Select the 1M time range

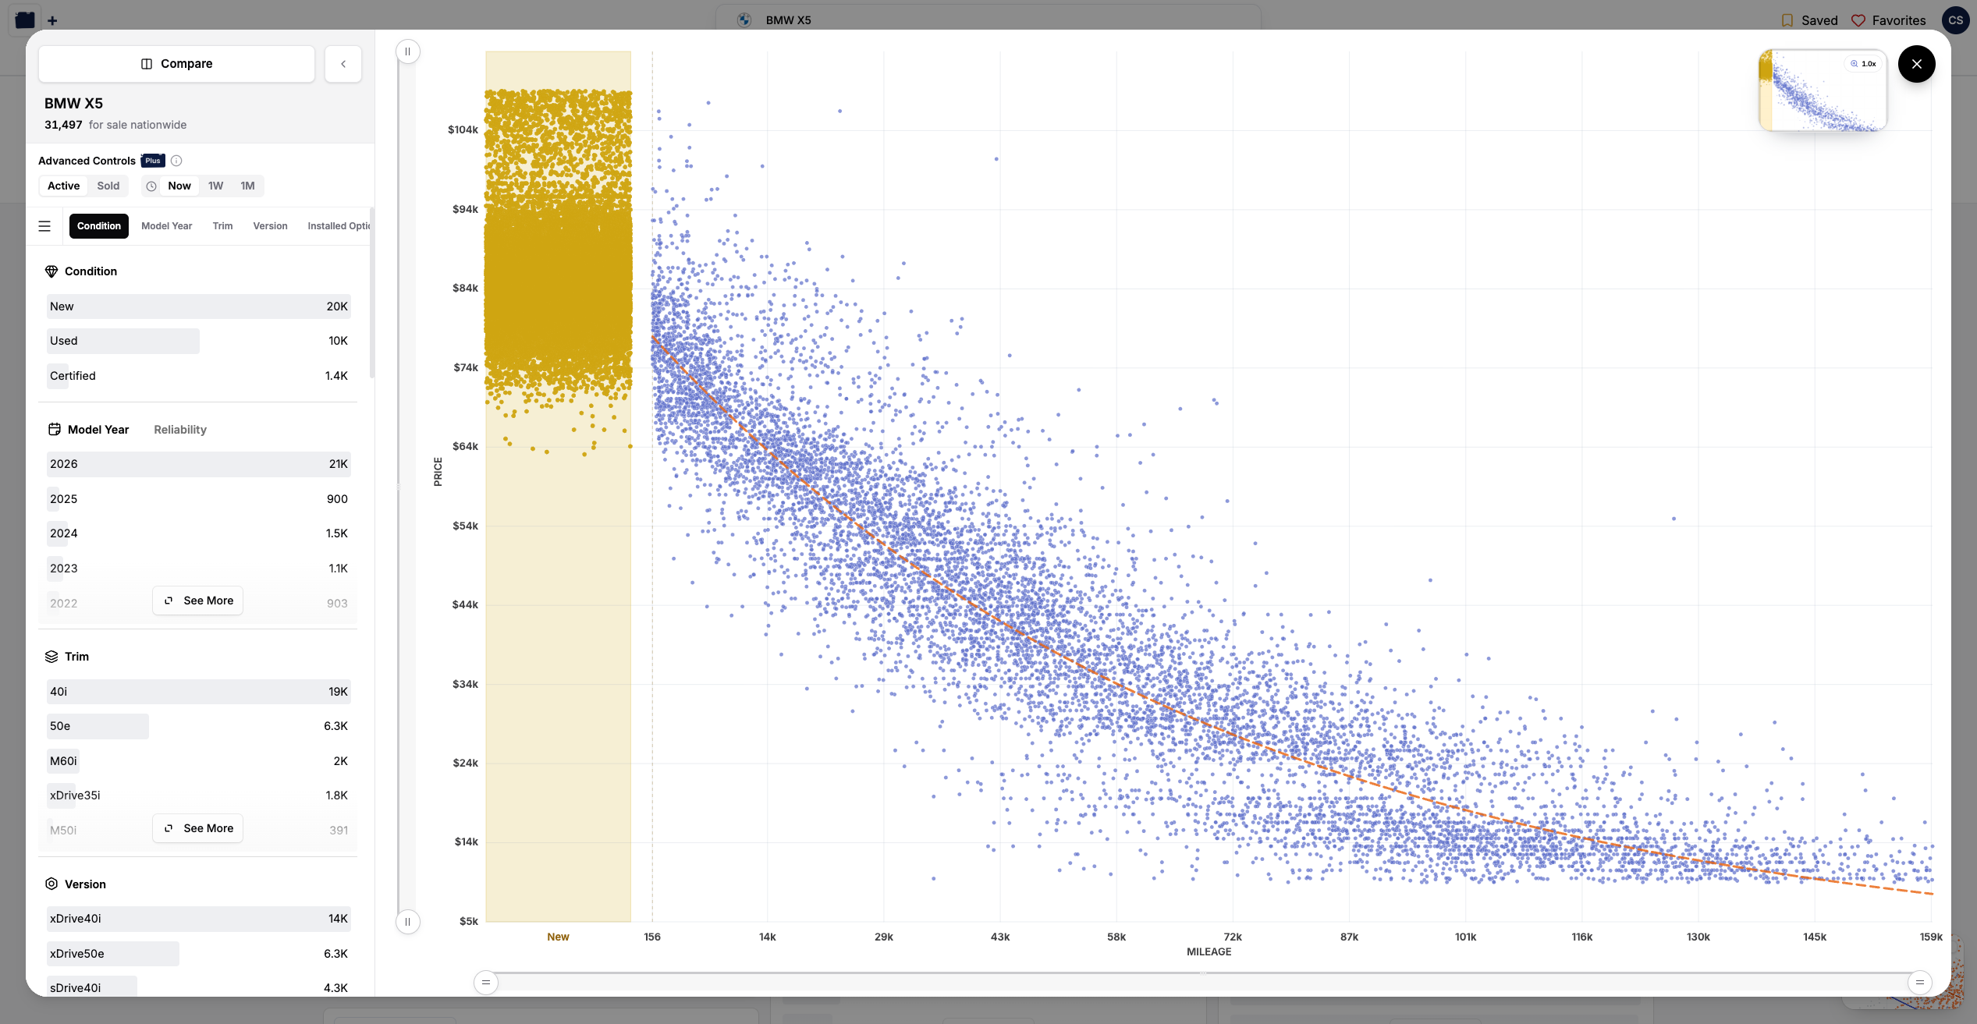click(x=247, y=186)
